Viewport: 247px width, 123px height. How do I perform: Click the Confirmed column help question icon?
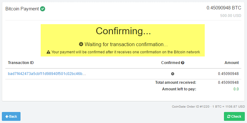(183, 63)
